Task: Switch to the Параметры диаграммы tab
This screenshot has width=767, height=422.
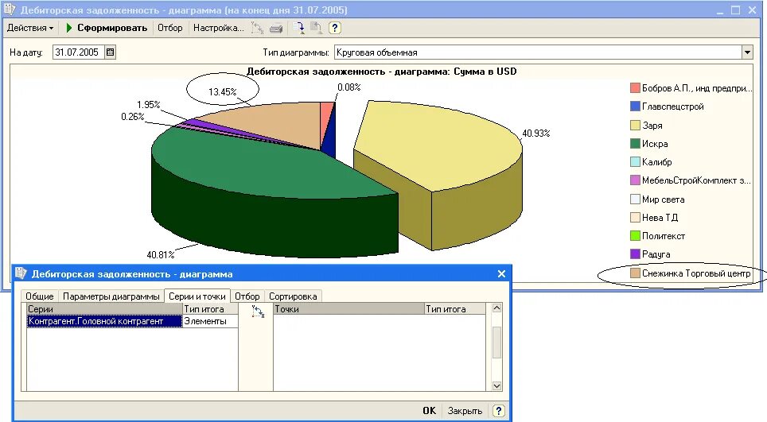Action: point(111,296)
